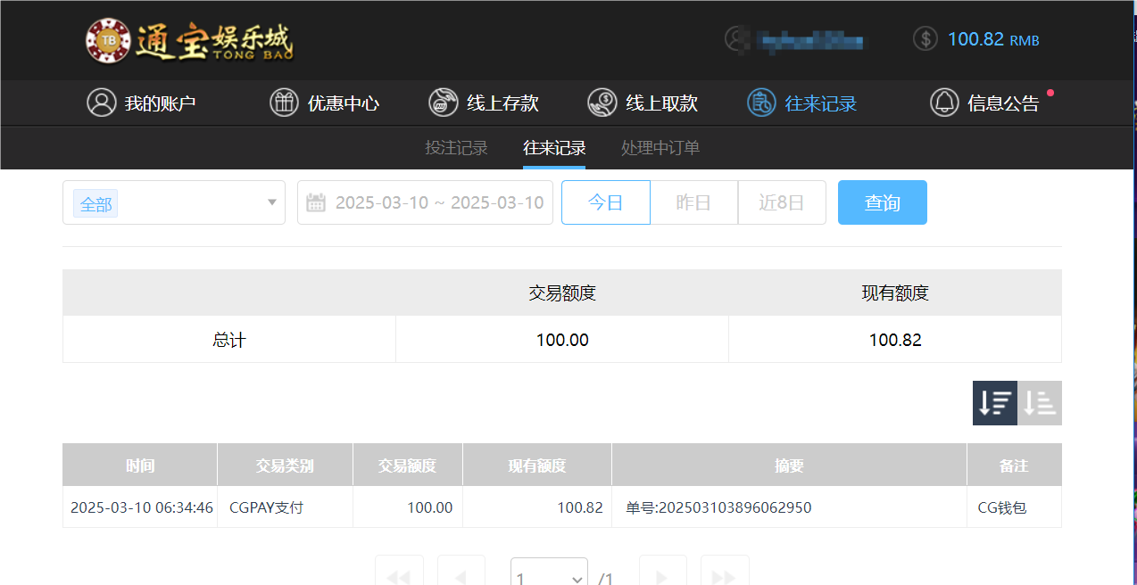Click the calendar icon in date picker

(x=316, y=202)
